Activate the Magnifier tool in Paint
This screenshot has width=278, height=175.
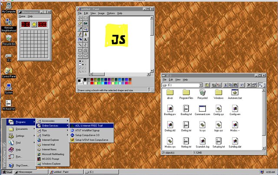click(86, 29)
